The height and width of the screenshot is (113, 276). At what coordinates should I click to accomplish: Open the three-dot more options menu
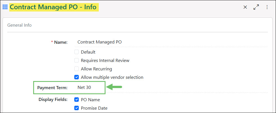[267, 7]
